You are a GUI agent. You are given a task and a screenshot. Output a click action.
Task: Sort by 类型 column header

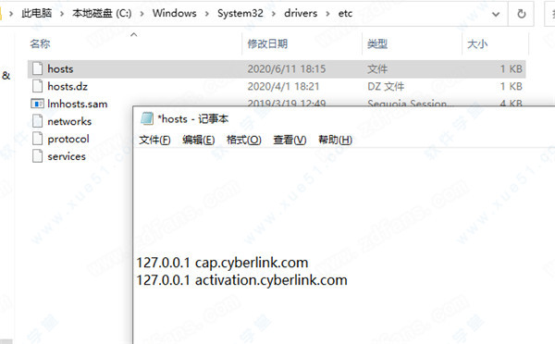point(377,43)
